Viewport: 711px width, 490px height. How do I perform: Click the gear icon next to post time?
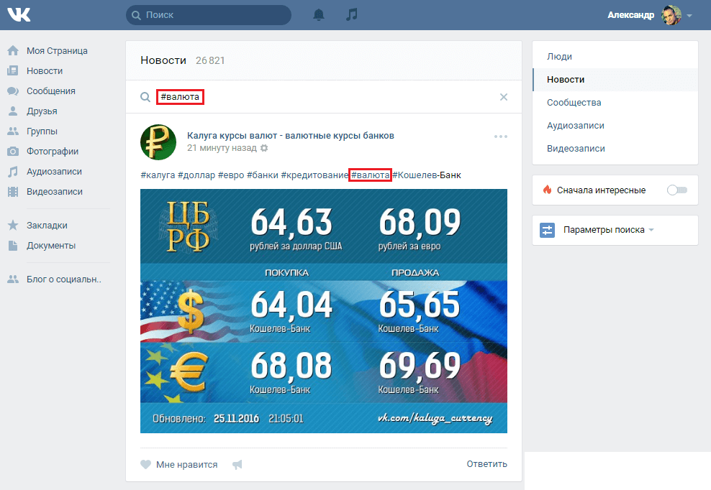click(x=264, y=148)
